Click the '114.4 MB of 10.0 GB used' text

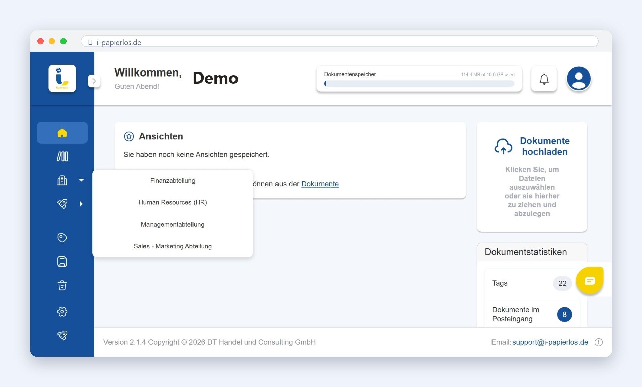click(487, 75)
